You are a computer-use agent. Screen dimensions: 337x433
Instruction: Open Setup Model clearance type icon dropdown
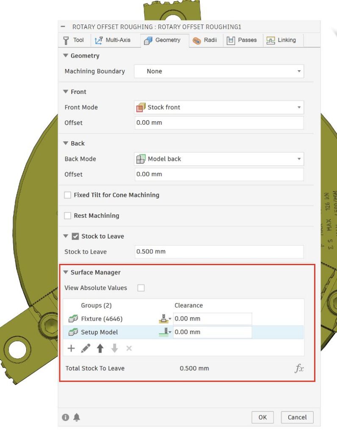pos(165,332)
